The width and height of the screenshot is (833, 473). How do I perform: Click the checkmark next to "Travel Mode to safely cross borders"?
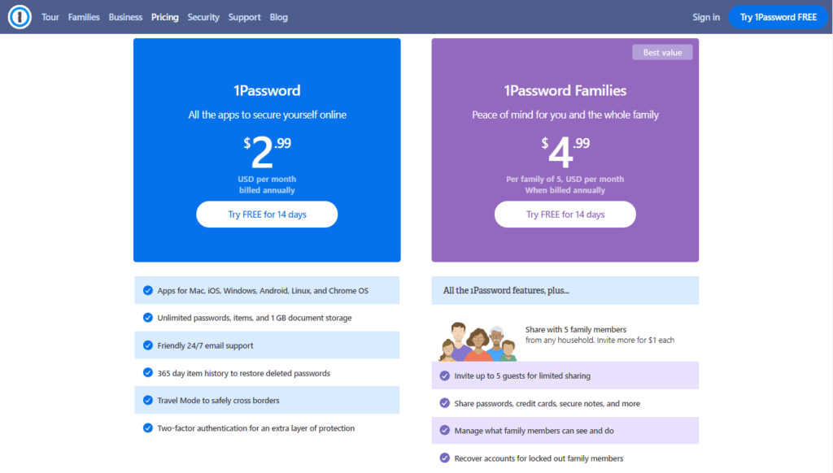pyautogui.click(x=148, y=400)
